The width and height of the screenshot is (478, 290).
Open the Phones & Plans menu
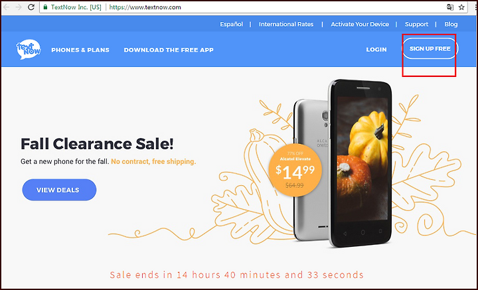pos(80,50)
